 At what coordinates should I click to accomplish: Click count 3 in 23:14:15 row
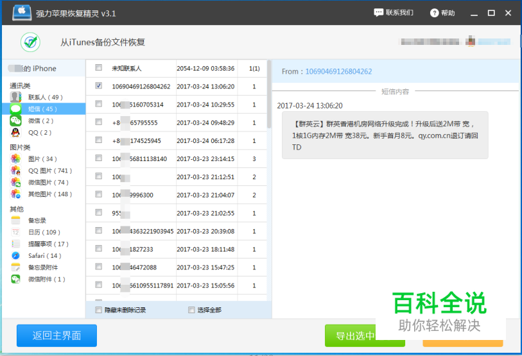(254, 159)
